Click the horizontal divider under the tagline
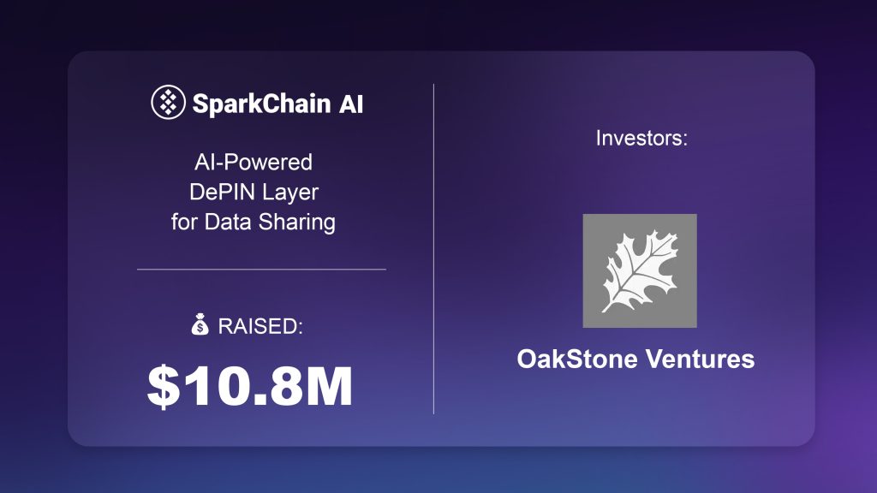The width and height of the screenshot is (877, 493). click(x=261, y=269)
